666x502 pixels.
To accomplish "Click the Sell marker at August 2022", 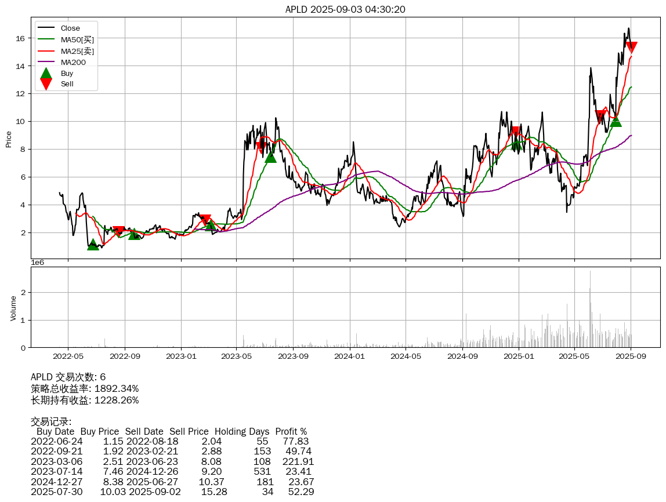I will tap(118, 231).
